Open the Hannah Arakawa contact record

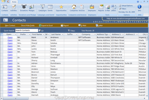click(10, 95)
